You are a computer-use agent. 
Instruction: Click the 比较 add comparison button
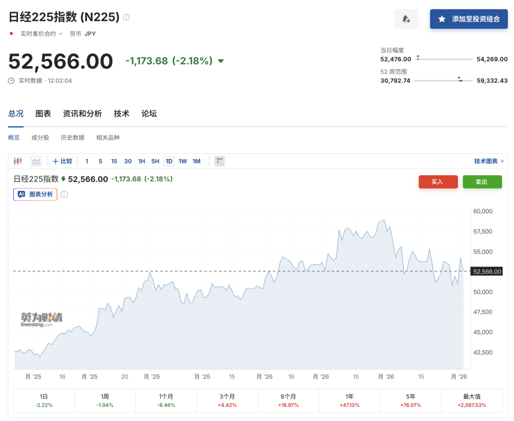(62, 161)
